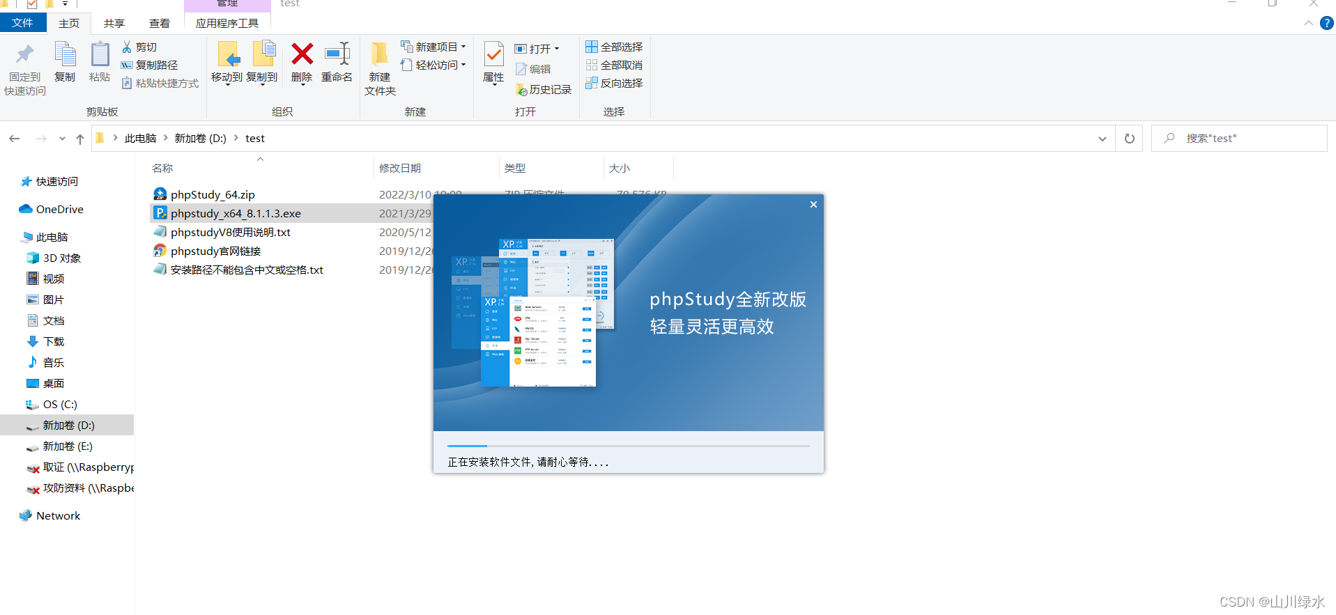Open the Open (打开) dropdown in ribbon
This screenshot has width=1336, height=615.
click(537, 49)
